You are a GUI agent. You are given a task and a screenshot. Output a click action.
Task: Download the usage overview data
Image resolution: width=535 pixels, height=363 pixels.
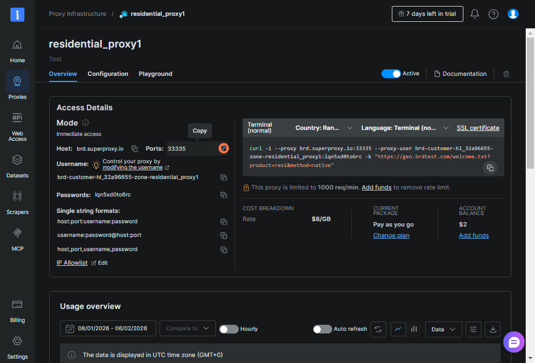pos(493,329)
